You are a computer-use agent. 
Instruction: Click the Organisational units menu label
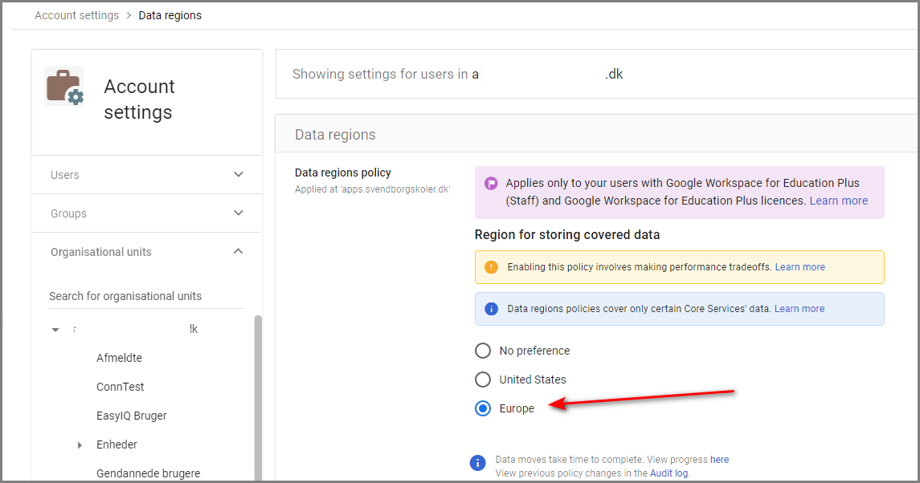coord(101,252)
